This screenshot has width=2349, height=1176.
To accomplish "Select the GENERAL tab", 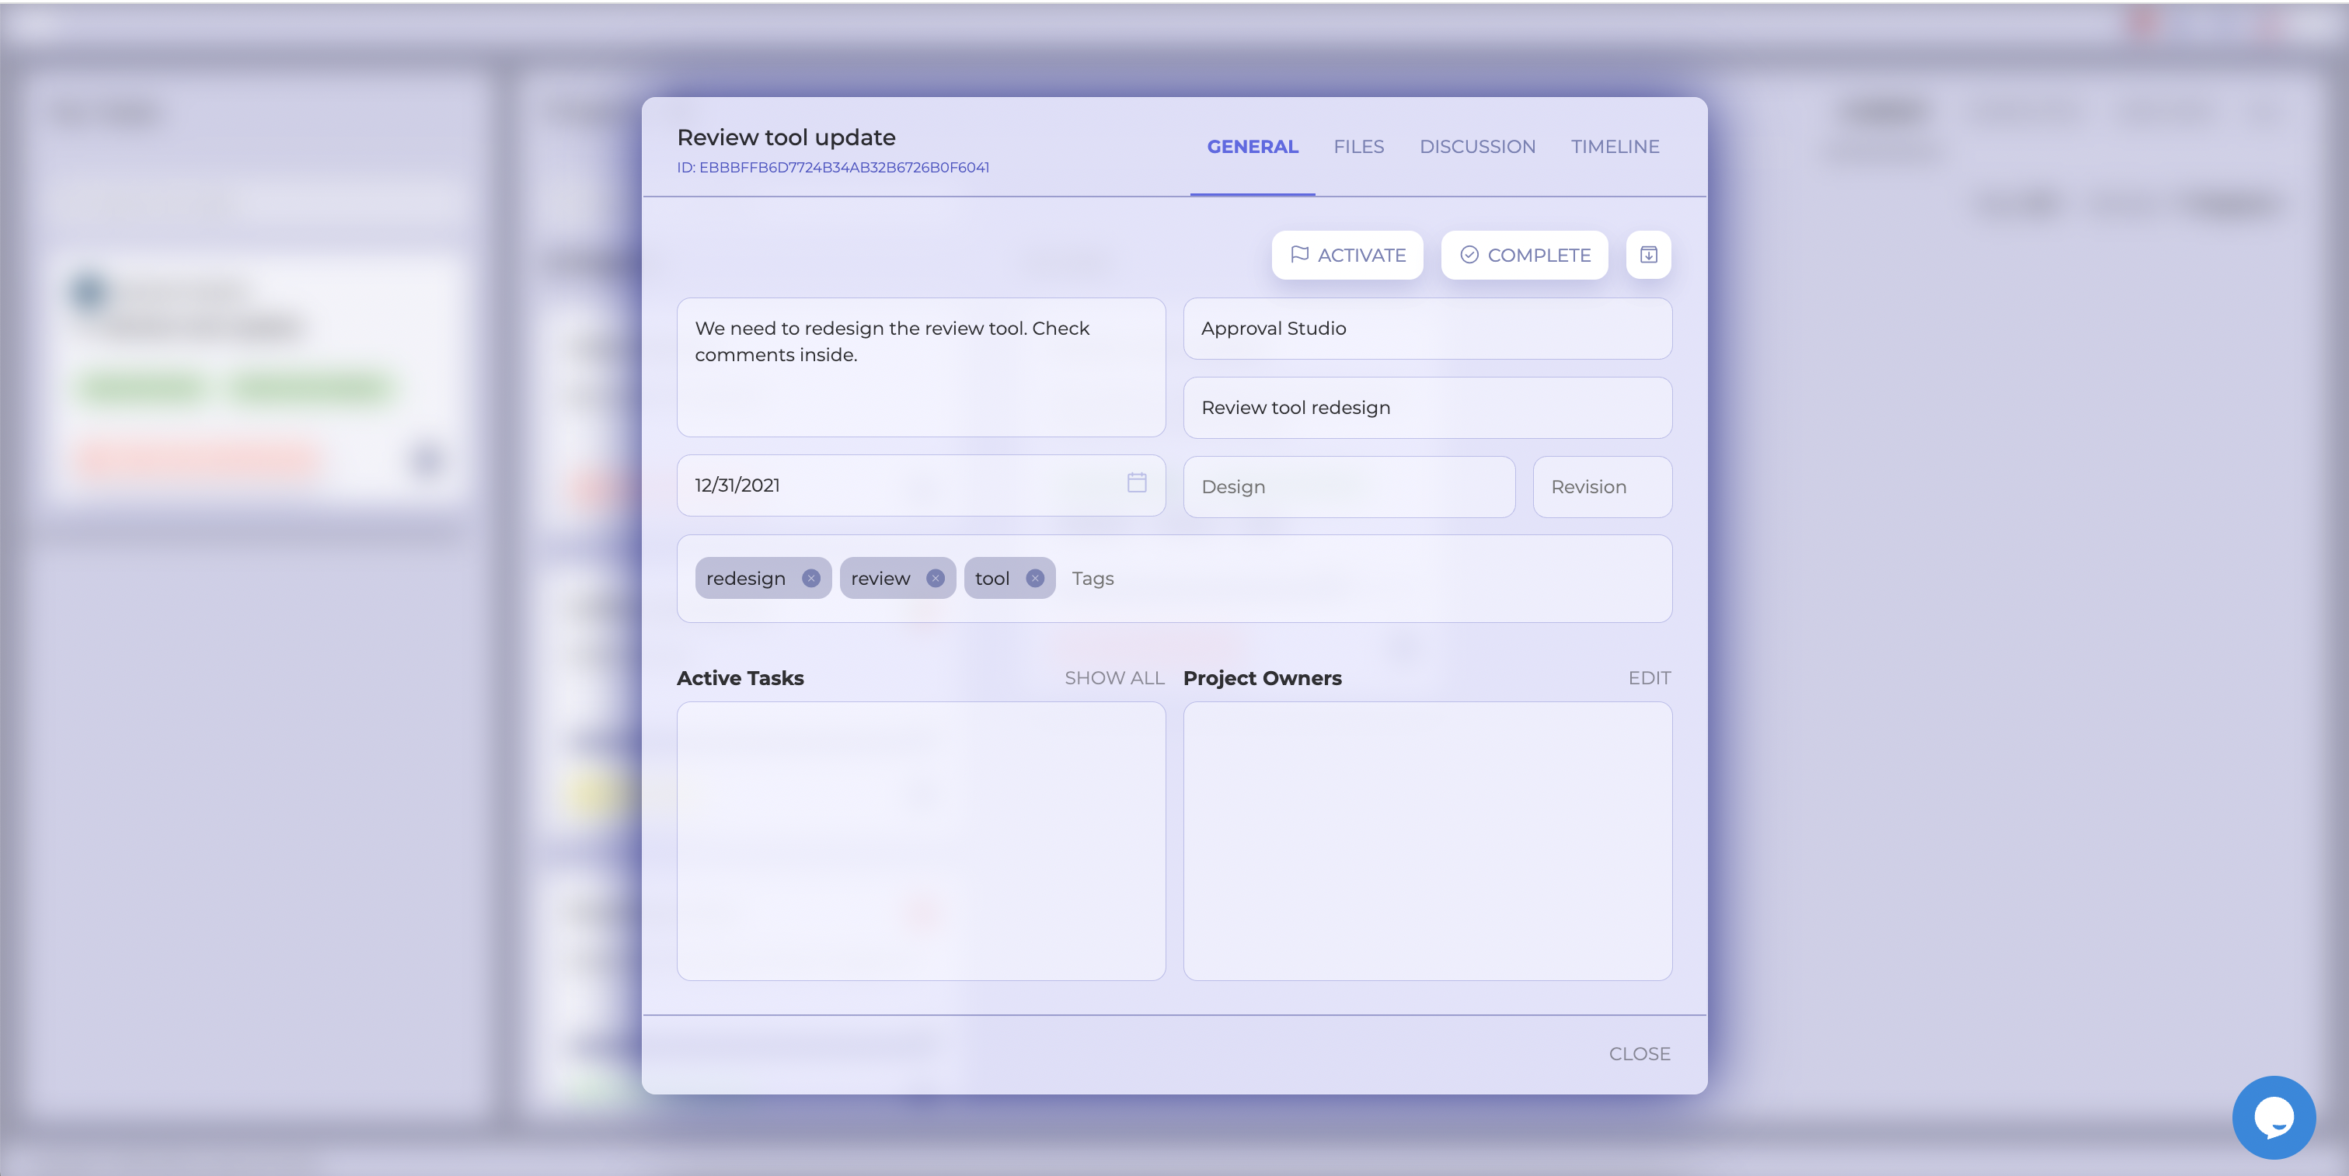I will point(1252,147).
